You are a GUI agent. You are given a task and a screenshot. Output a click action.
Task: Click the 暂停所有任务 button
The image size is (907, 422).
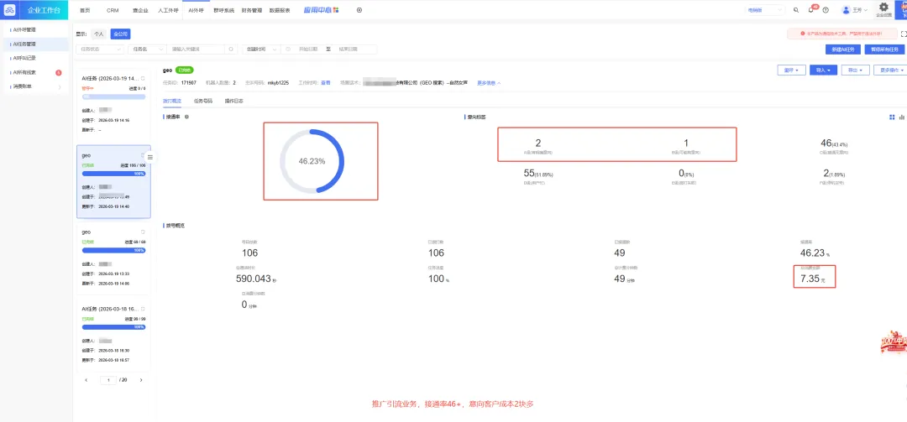coord(884,49)
